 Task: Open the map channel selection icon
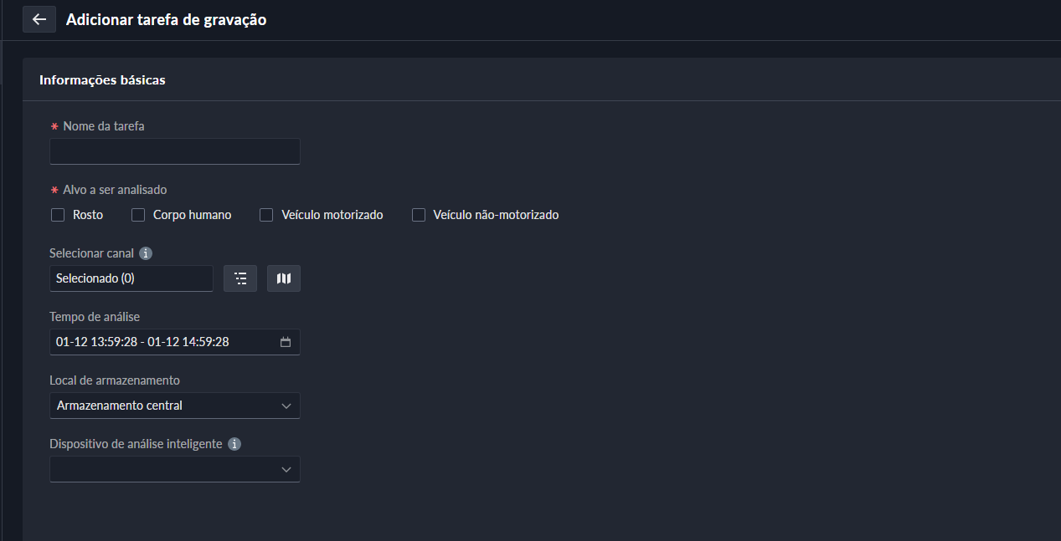coord(284,278)
